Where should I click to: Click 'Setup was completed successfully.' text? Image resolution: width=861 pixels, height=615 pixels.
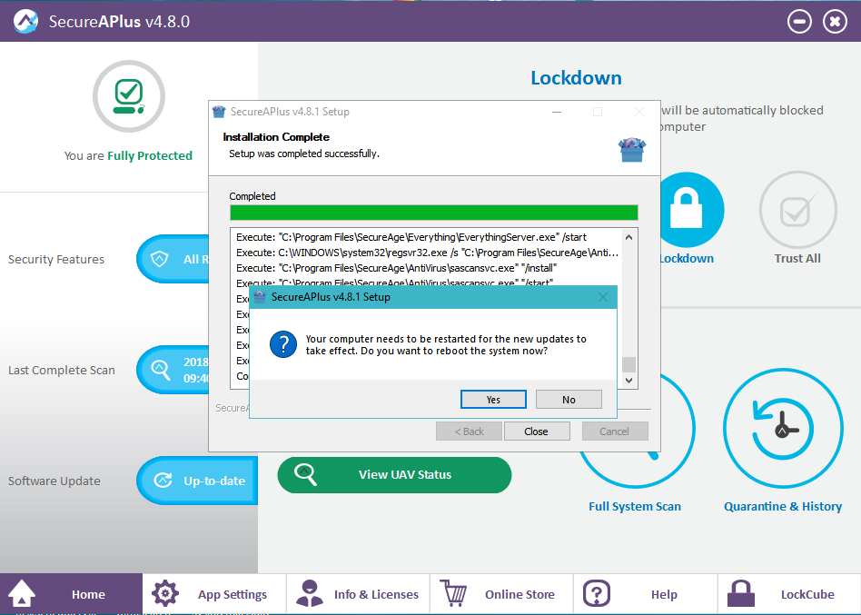point(304,154)
